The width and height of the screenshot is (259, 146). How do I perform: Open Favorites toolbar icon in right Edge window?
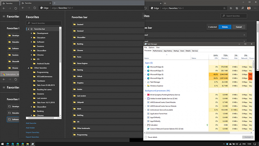click(231, 8)
